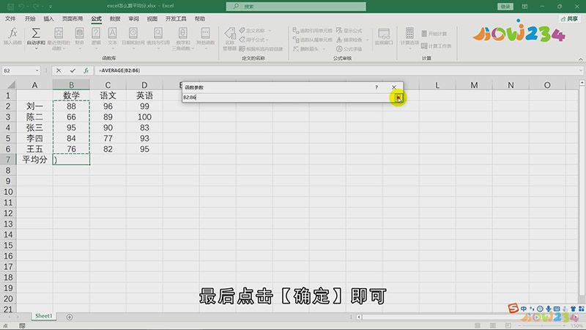This screenshot has width=586, height=330.
Task: Click the help question mark in 函数参数 dialog
Action: click(x=377, y=87)
